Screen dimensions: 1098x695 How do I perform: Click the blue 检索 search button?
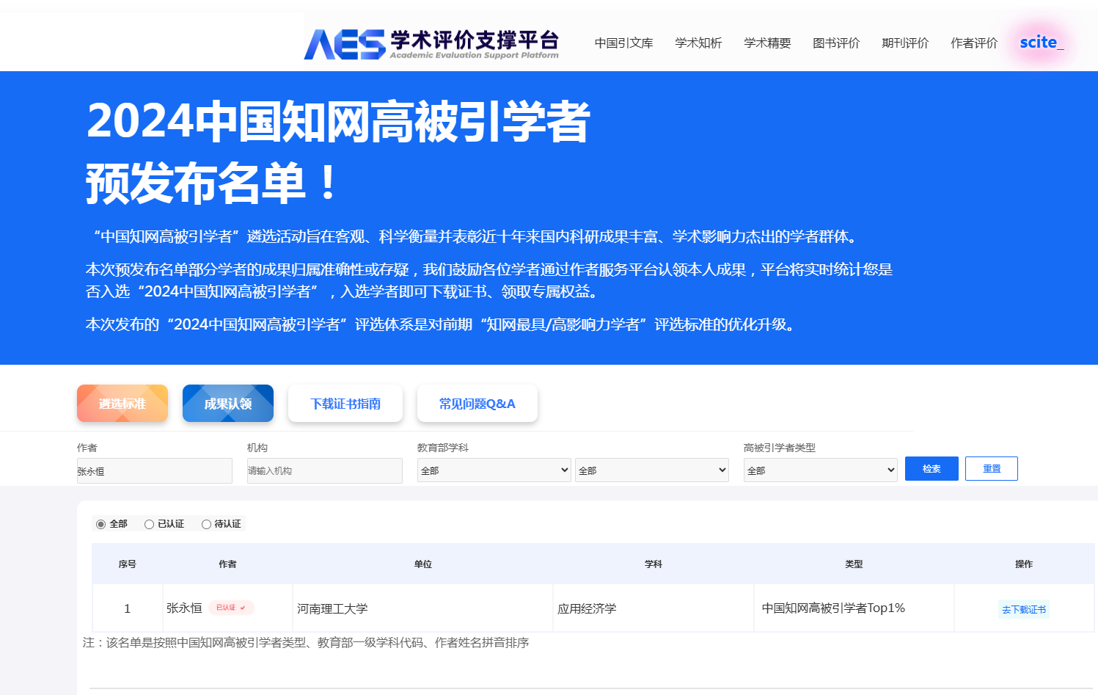pos(932,469)
